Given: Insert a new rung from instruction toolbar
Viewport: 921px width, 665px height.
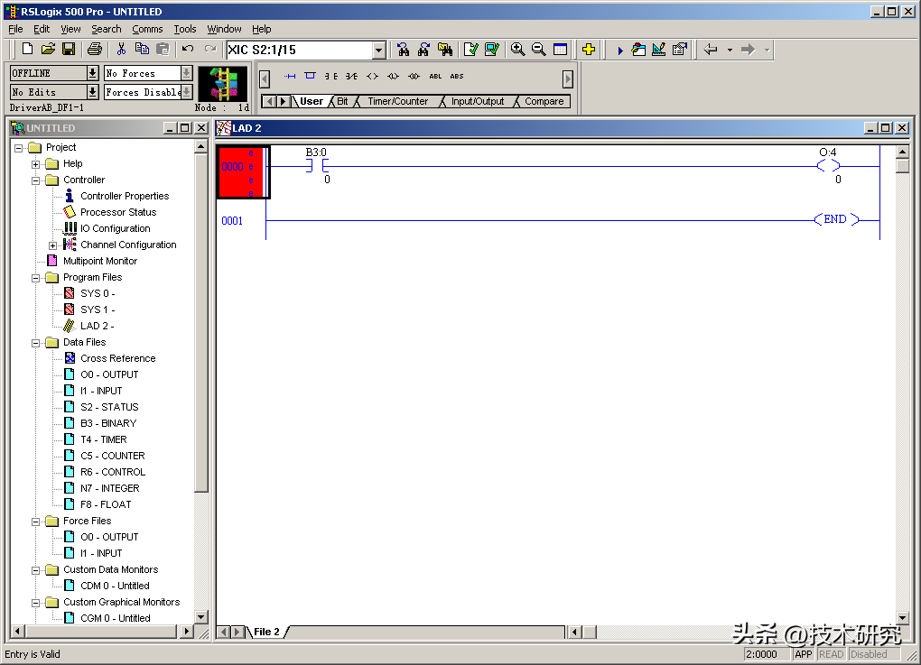Looking at the screenshot, I should click(x=290, y=77).
